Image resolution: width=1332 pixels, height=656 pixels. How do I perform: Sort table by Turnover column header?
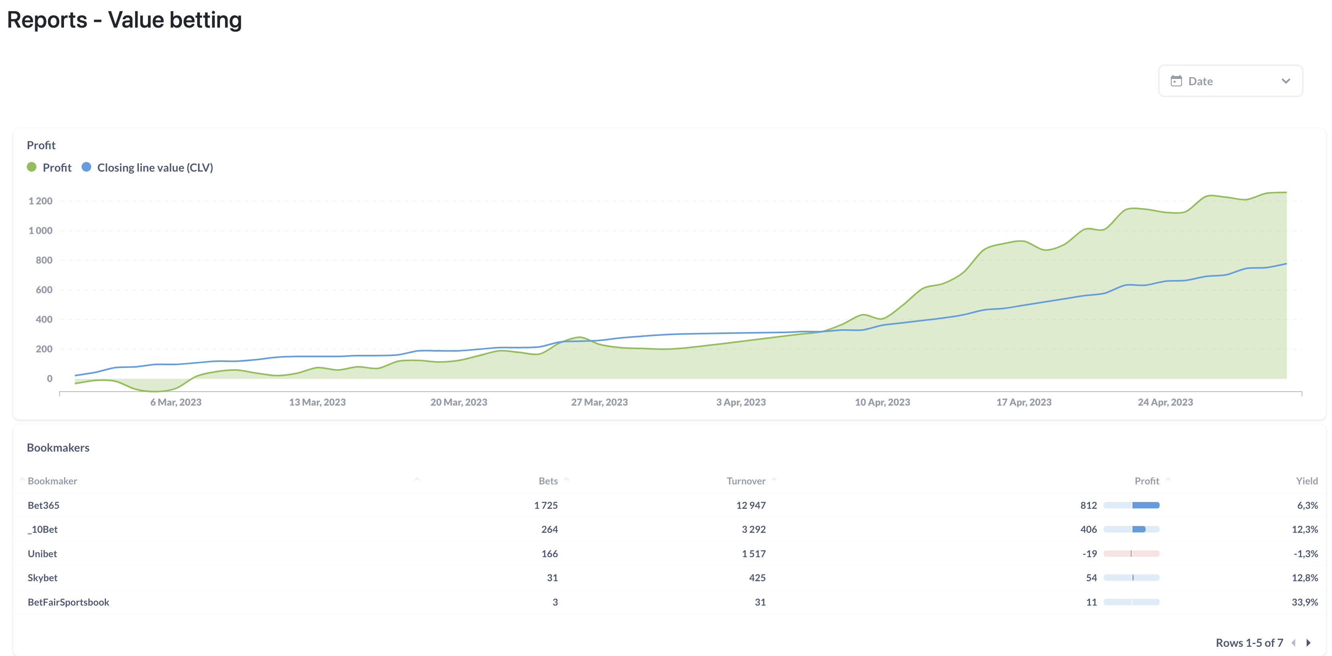click(x=746, y=481)
